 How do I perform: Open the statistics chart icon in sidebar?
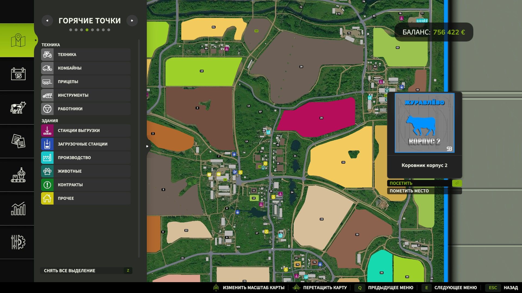click(18, 208)
